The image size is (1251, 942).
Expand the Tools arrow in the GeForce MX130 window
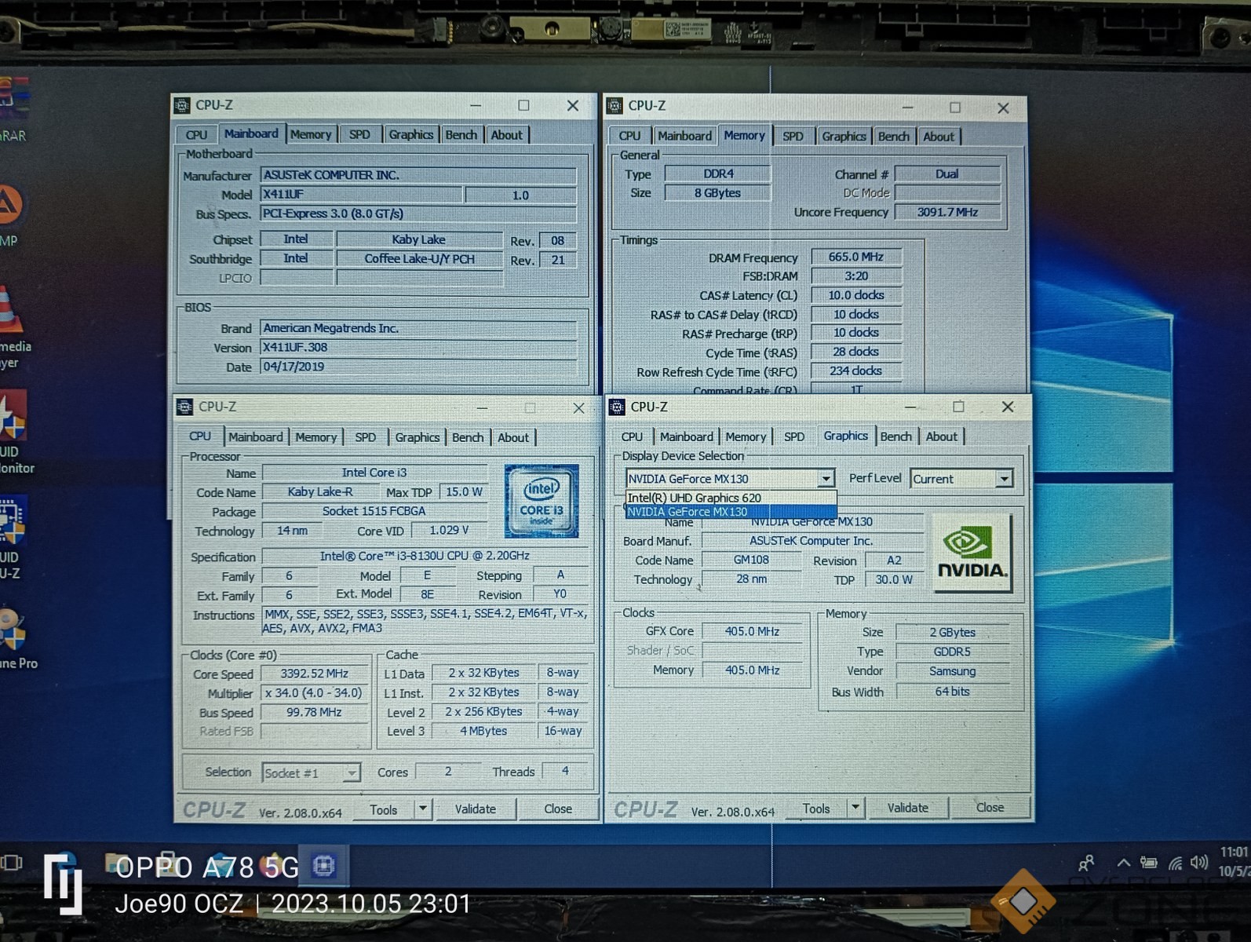click(x=855, y=807)
